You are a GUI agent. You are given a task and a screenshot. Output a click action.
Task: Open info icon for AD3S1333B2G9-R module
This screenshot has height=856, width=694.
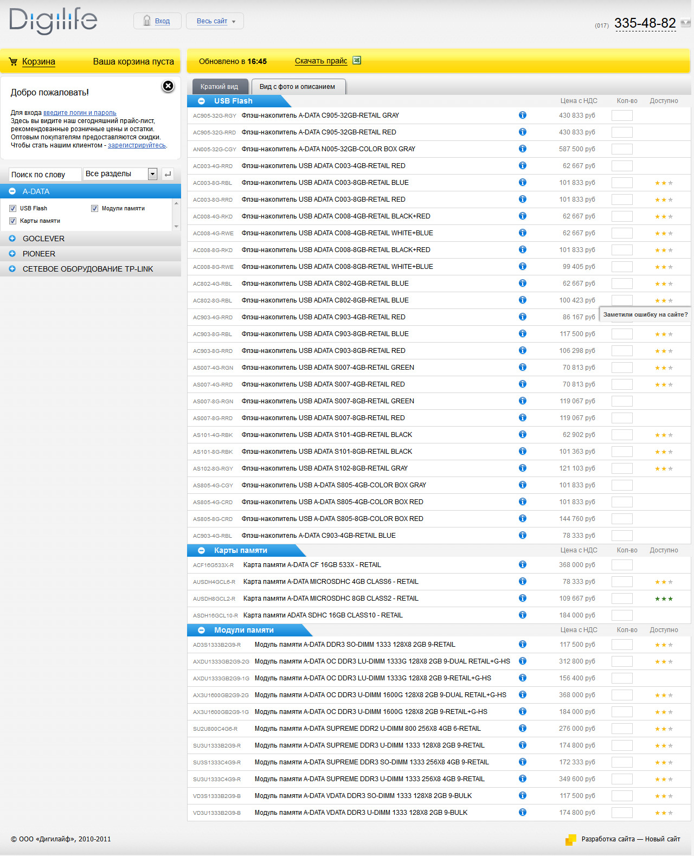pos(523,644)
